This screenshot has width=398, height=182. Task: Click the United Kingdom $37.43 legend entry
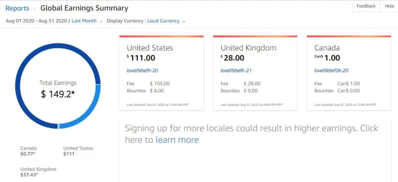38,172
